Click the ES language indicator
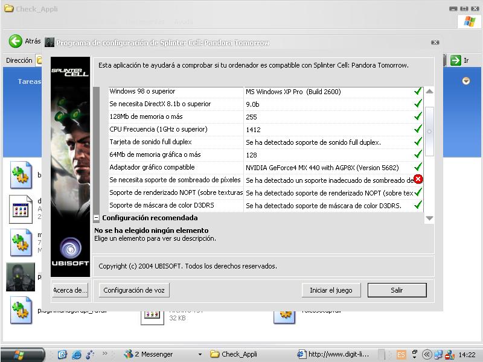Screen dimensions: 483x362 pos(401,355)
